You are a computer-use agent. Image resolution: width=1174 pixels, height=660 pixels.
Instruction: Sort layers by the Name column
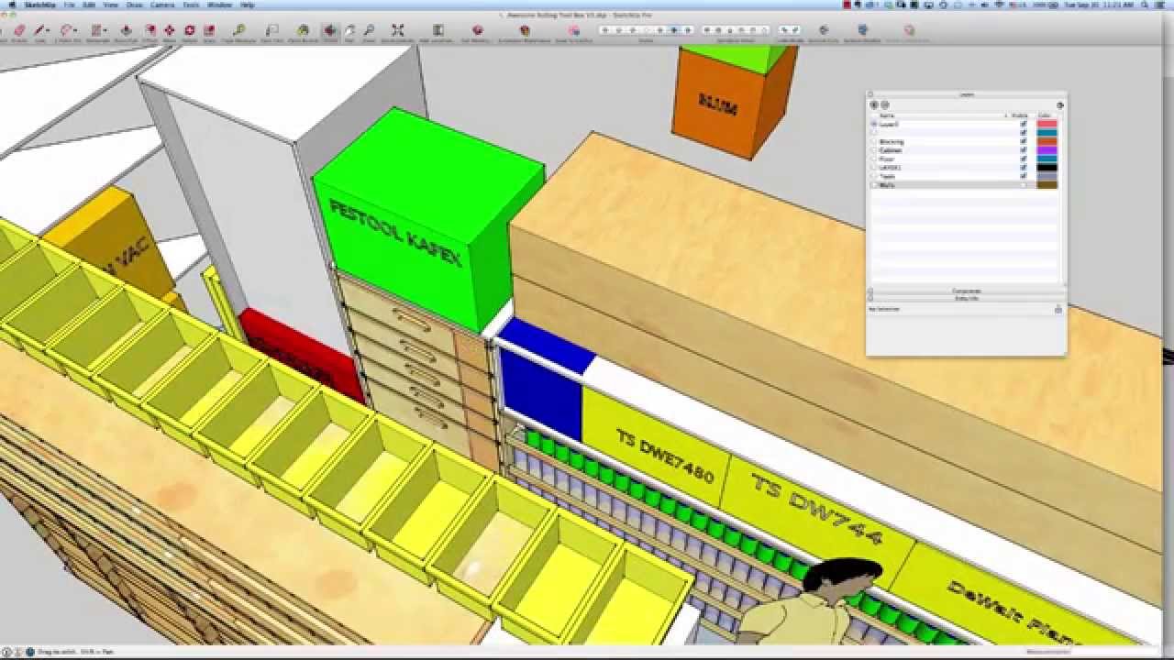point(942,115)
